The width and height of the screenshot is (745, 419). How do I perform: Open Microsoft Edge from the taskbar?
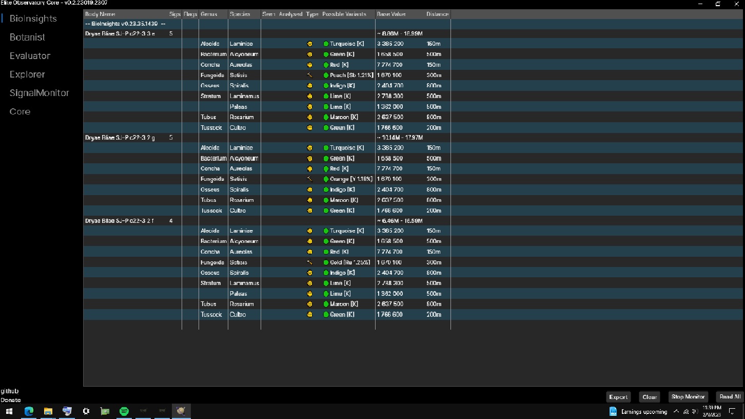29,411
